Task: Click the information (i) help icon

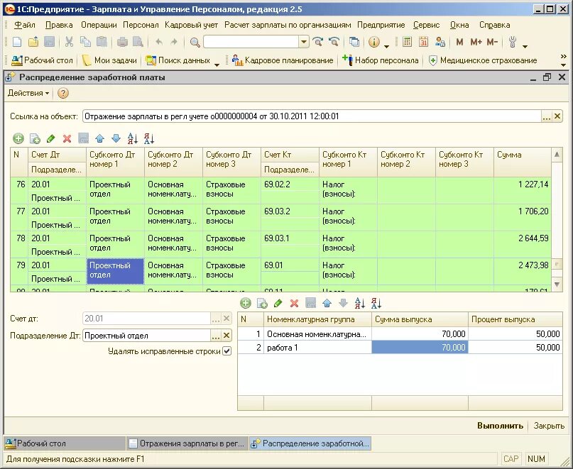Action: tap(374, 42)
